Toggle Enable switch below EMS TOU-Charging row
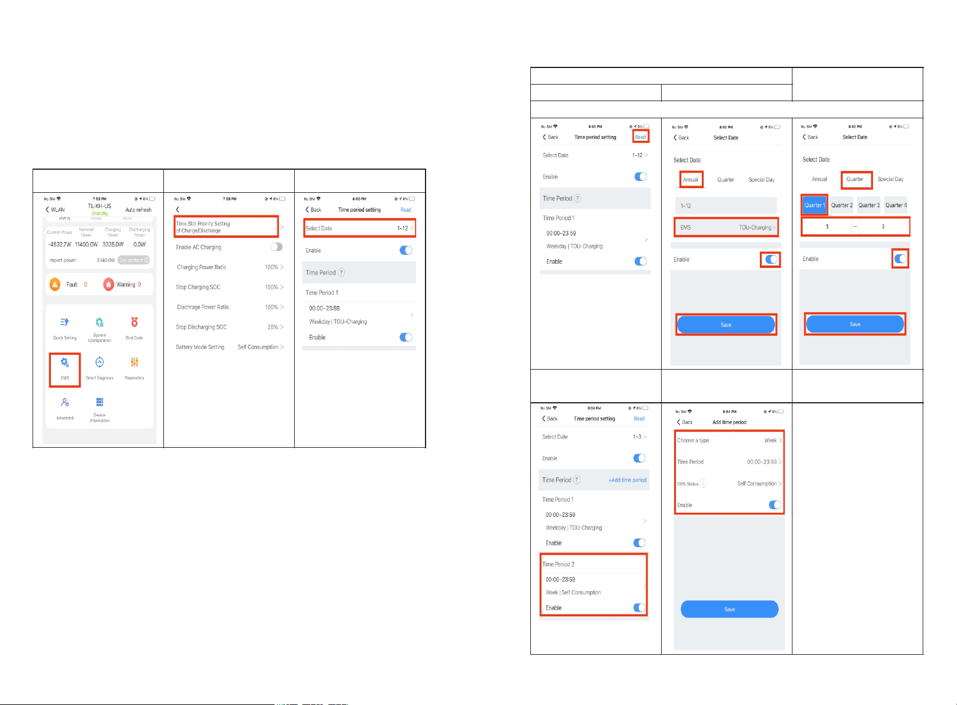The height and width of the screenshot is (705, 957). tap(771, 259)
